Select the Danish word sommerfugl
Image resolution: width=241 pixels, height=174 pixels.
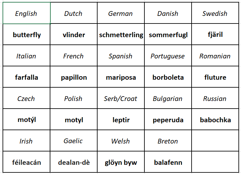[168, 35]
